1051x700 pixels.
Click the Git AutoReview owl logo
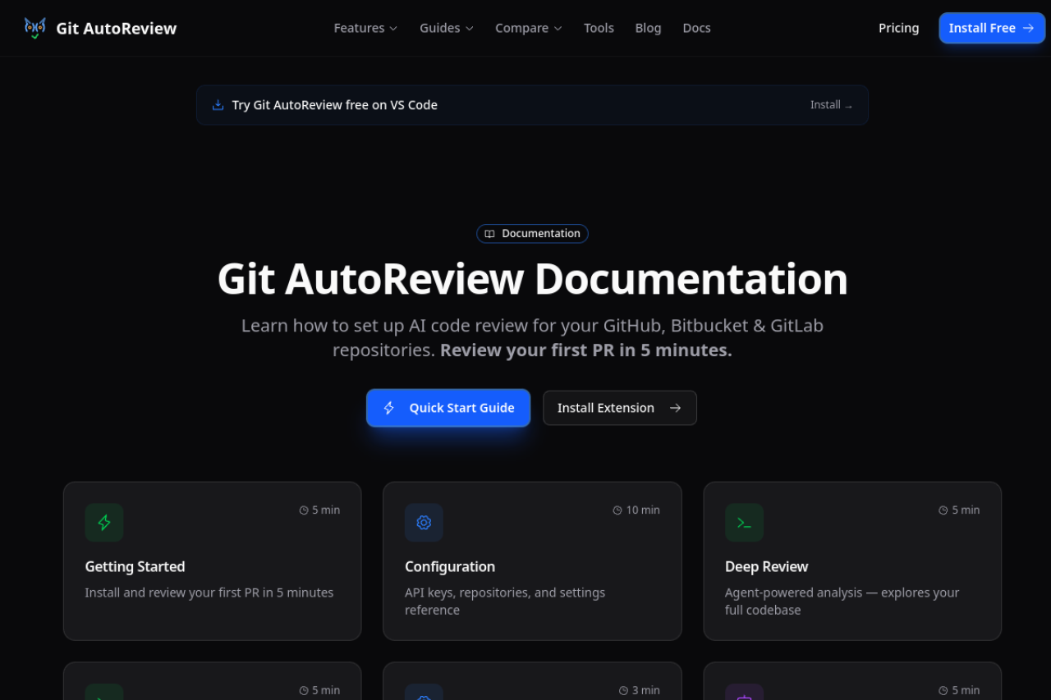pos(34,27)
